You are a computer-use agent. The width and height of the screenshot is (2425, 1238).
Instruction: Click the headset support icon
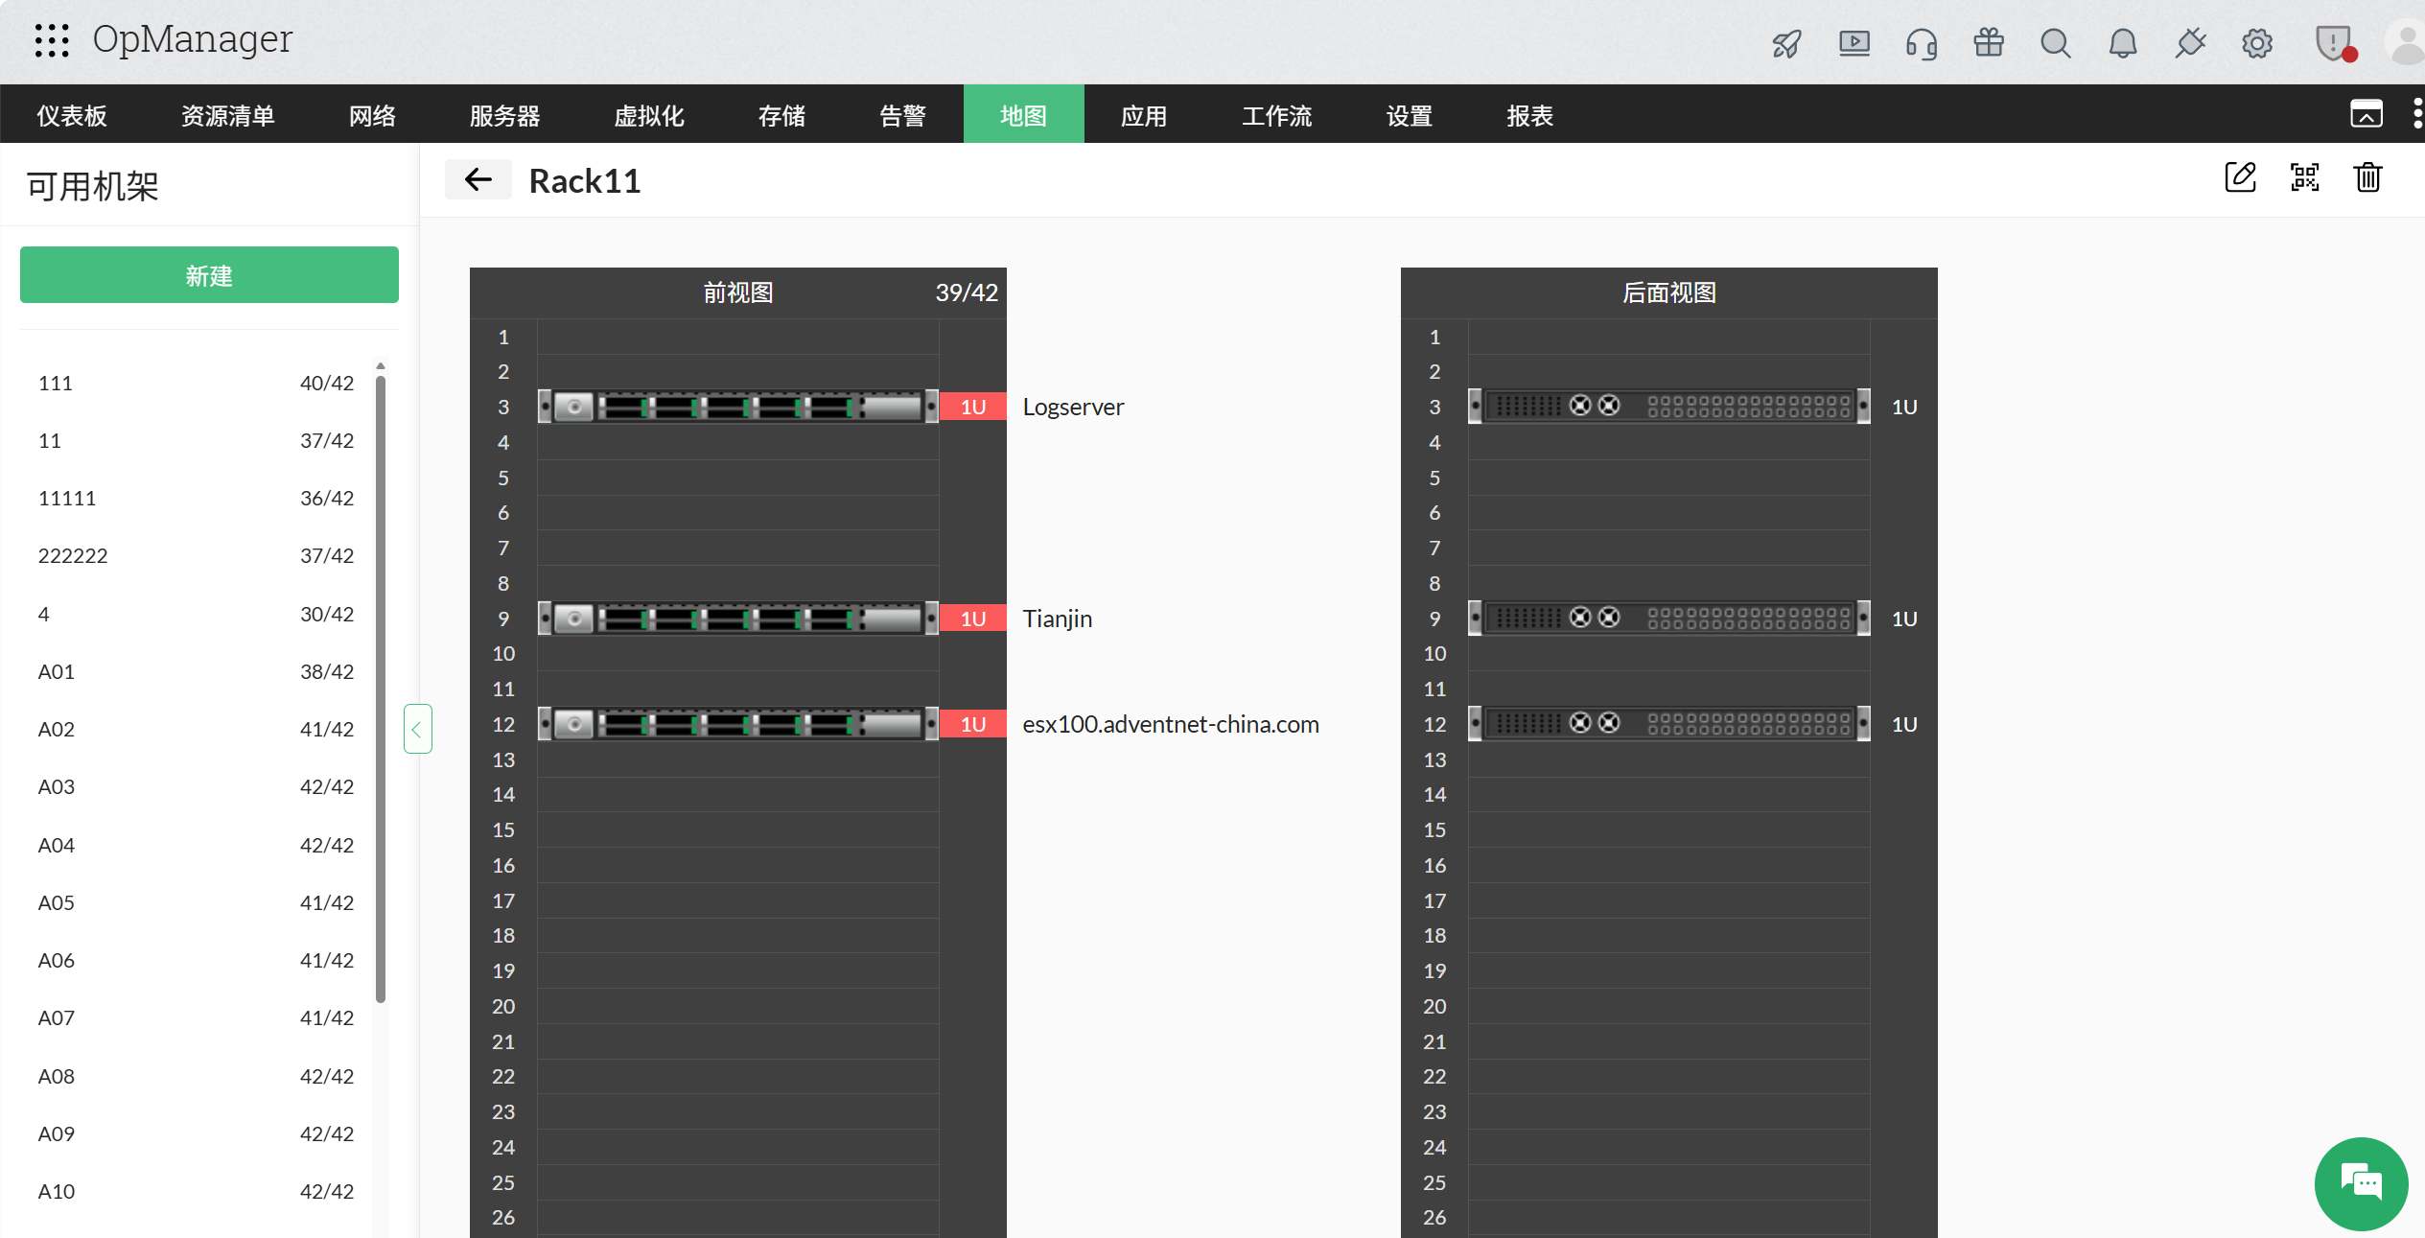pos(1922,43)
